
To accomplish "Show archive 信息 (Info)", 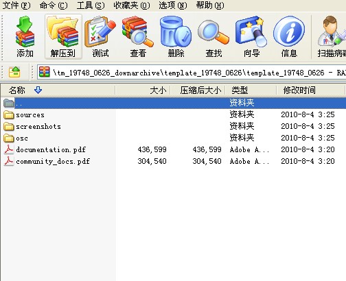I will tap(289, 36).
